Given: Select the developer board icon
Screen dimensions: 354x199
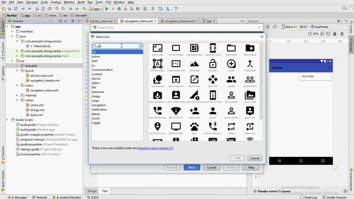Looking at the screenshot, I should click(194, 48).
